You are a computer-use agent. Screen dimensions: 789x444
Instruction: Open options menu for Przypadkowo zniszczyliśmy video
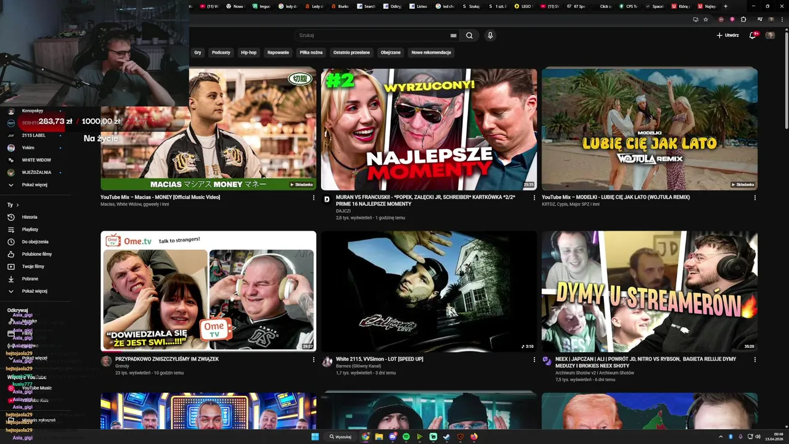[x=313, y=360]
